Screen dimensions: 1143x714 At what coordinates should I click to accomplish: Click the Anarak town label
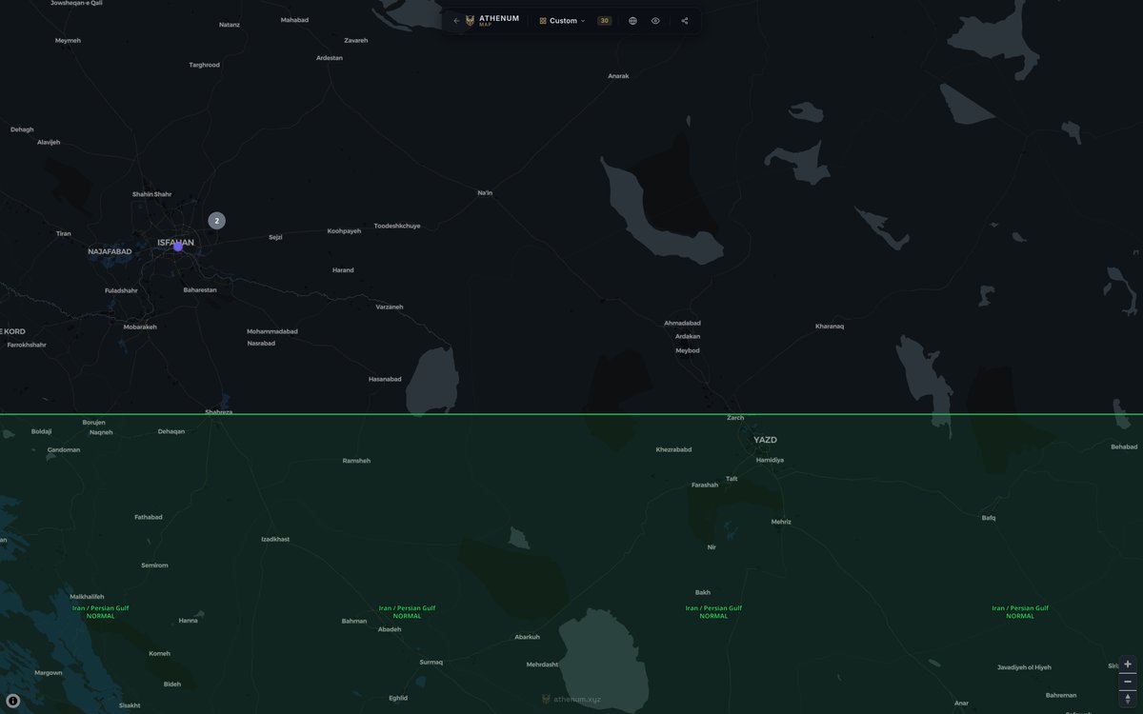point(618,75)
